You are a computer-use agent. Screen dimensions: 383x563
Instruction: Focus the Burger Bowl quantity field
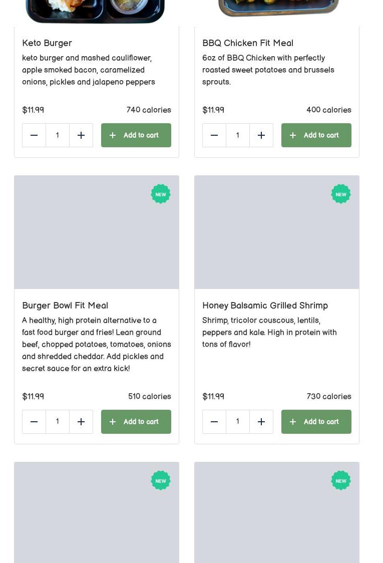coord(58,422)
